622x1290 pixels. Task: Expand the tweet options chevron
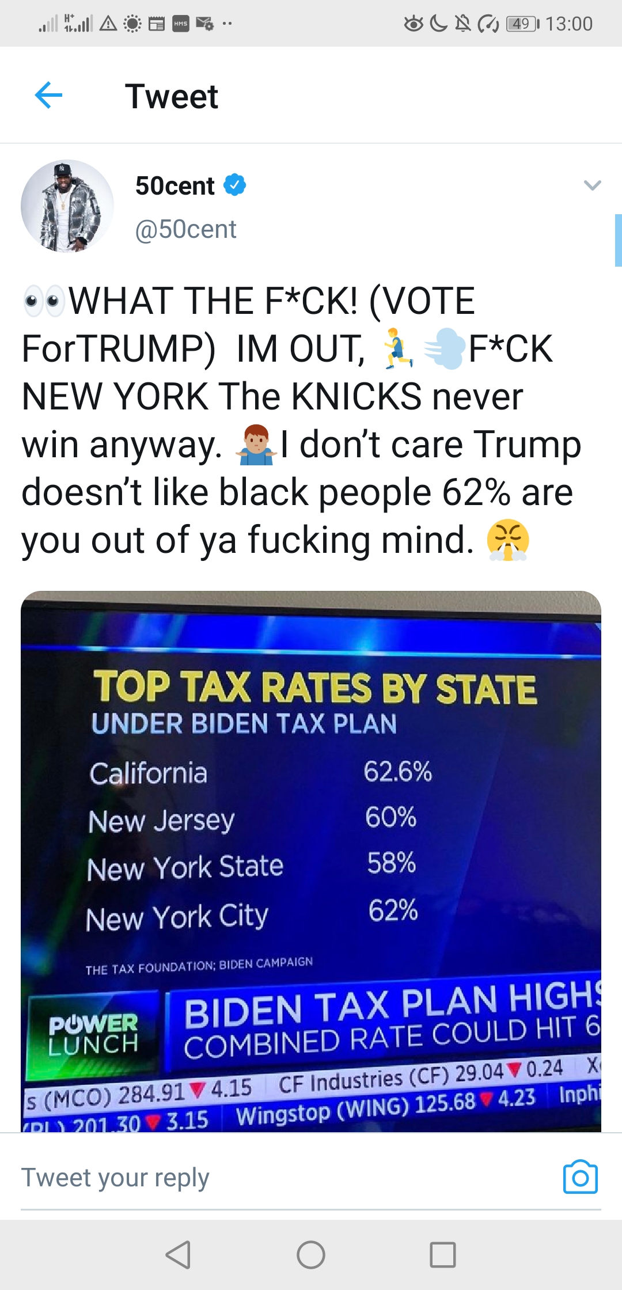pyautogui.click(x=592, y=185)
